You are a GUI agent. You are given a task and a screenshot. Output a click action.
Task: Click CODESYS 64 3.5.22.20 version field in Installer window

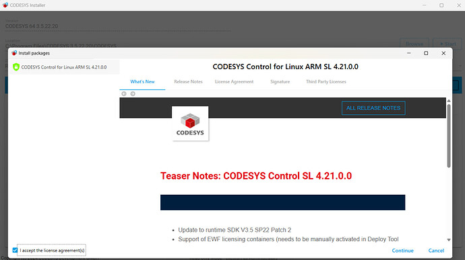118,26
